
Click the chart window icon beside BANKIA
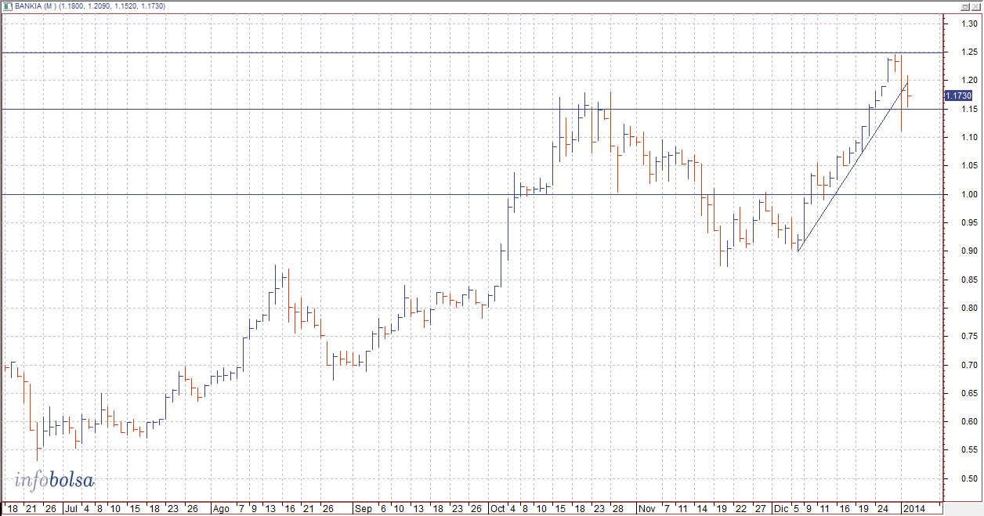8,5
